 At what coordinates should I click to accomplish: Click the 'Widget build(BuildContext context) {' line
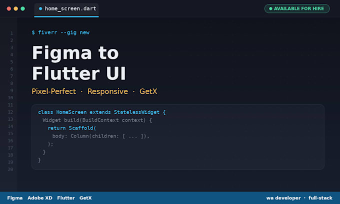click(x=97, y=120)
